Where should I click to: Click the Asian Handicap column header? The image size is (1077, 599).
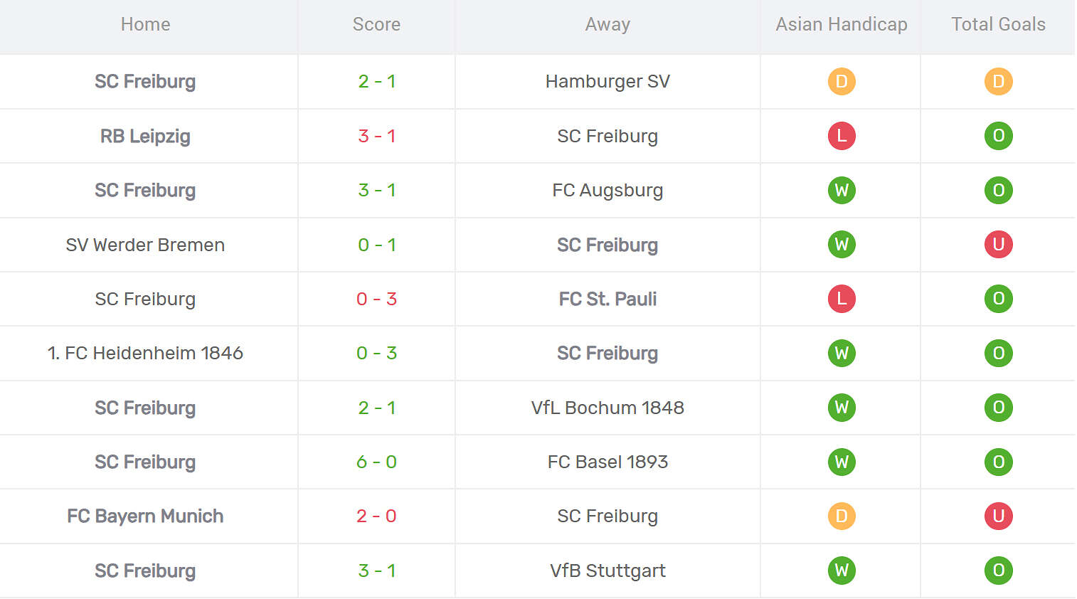tap(841, 24)
